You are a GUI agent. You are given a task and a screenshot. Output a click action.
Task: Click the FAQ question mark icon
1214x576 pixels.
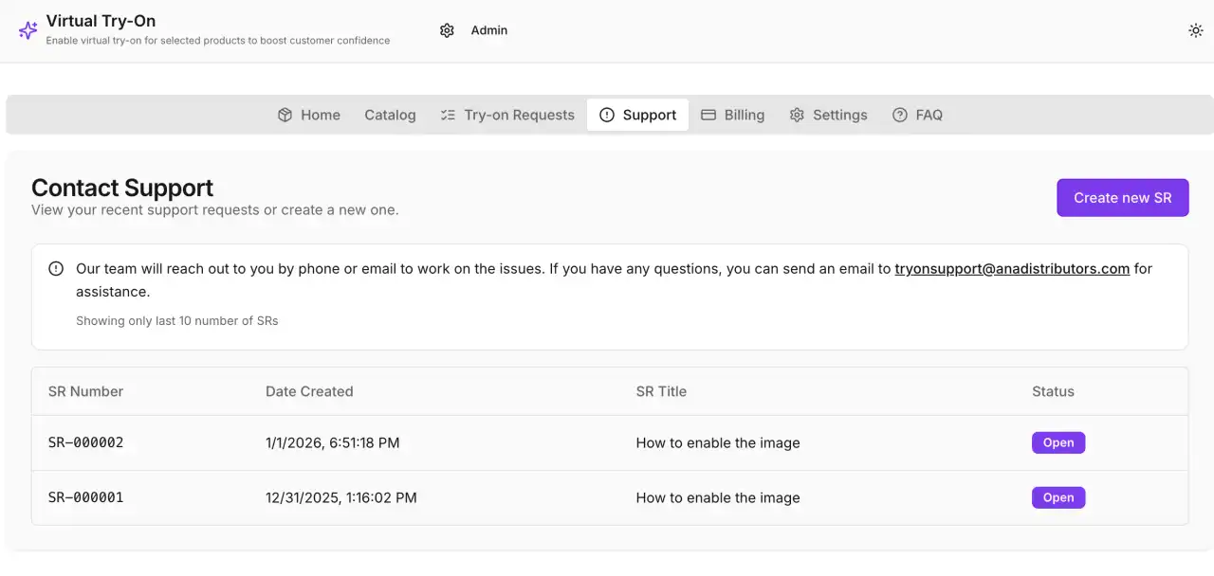(x=898, y=114)
